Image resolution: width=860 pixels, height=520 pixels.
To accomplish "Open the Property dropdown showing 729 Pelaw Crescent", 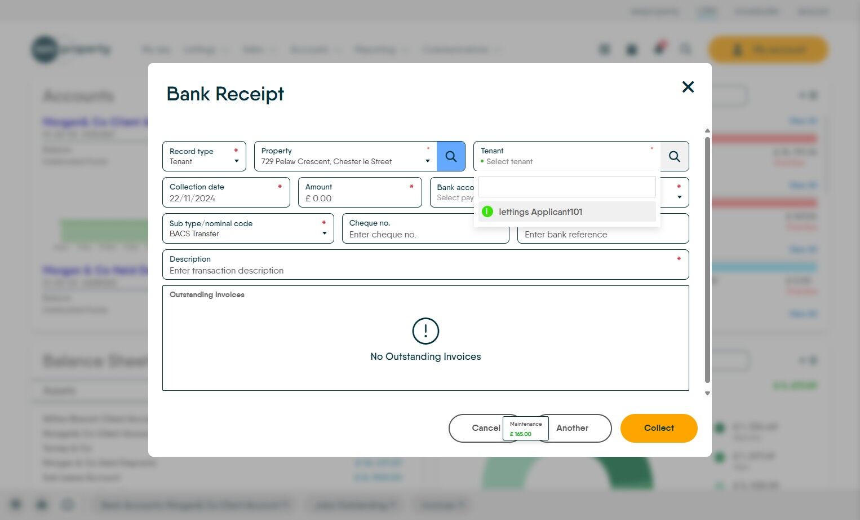I will pos(345,156).
